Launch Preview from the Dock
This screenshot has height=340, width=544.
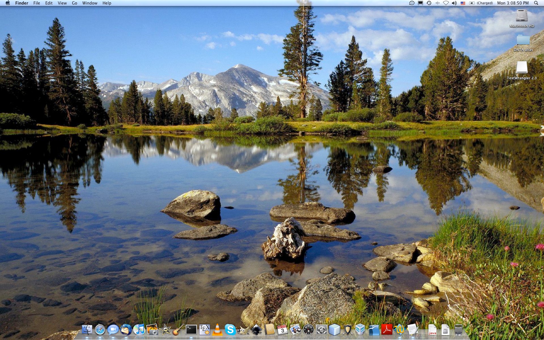296,330
